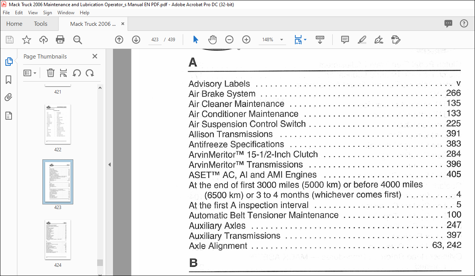Click the upload to cloud icon

[x=44, y=40]
